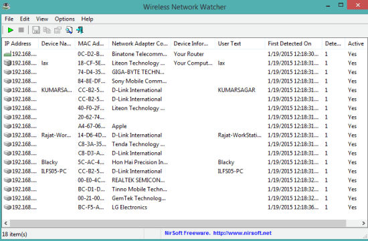Select the 'Your Comput...' cell
Image resolution: width=368 pixels, height=241 pixels.
pyautogui.click(x=193, y=63)
